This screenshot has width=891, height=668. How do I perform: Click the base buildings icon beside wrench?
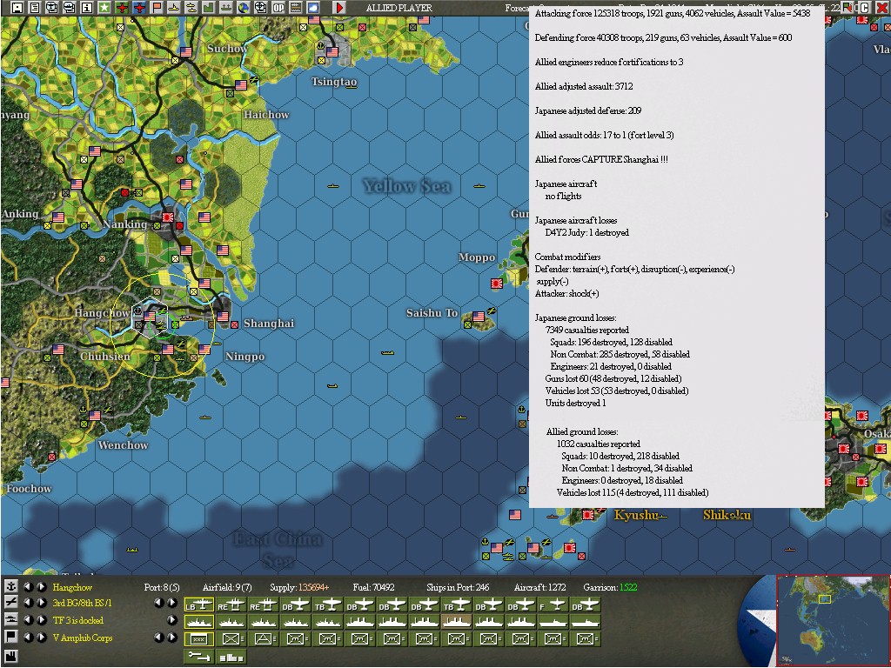231,657
